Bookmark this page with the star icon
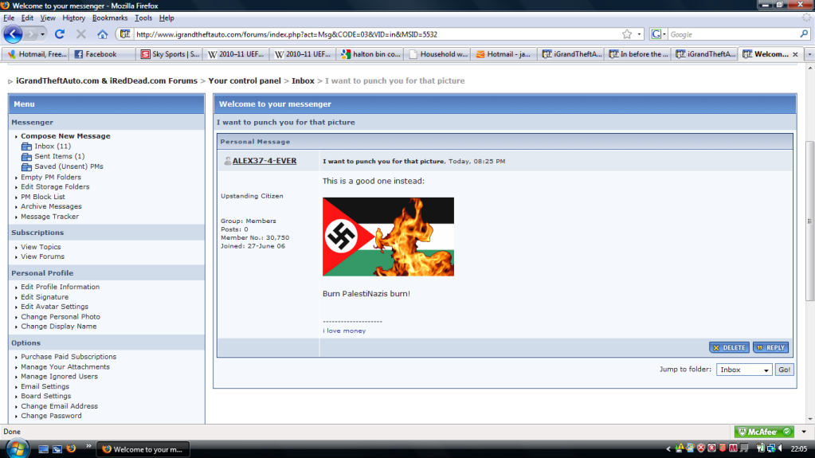The width and height of the screenshot is (815, 458). click(627, 34)
